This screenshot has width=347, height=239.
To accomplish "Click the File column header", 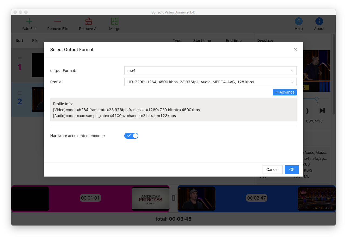I will tap(35, 41).
